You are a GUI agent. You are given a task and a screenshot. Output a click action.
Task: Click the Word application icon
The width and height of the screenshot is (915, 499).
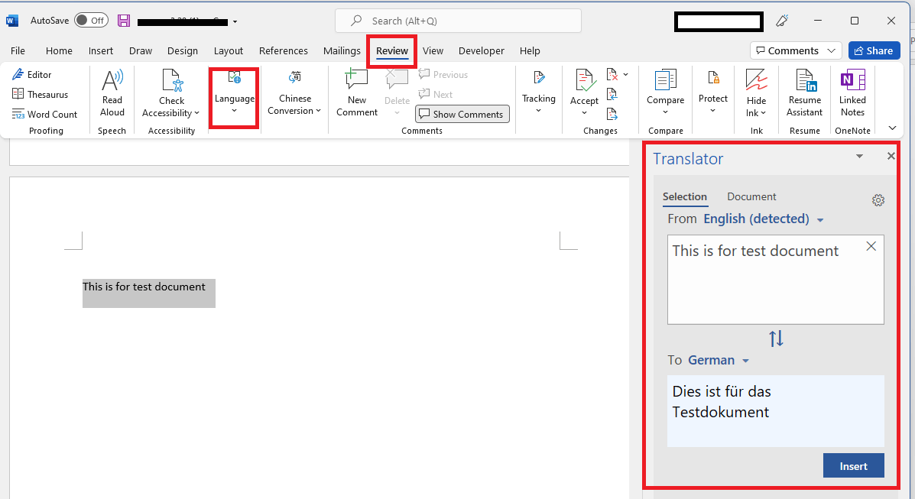[12, 21]
